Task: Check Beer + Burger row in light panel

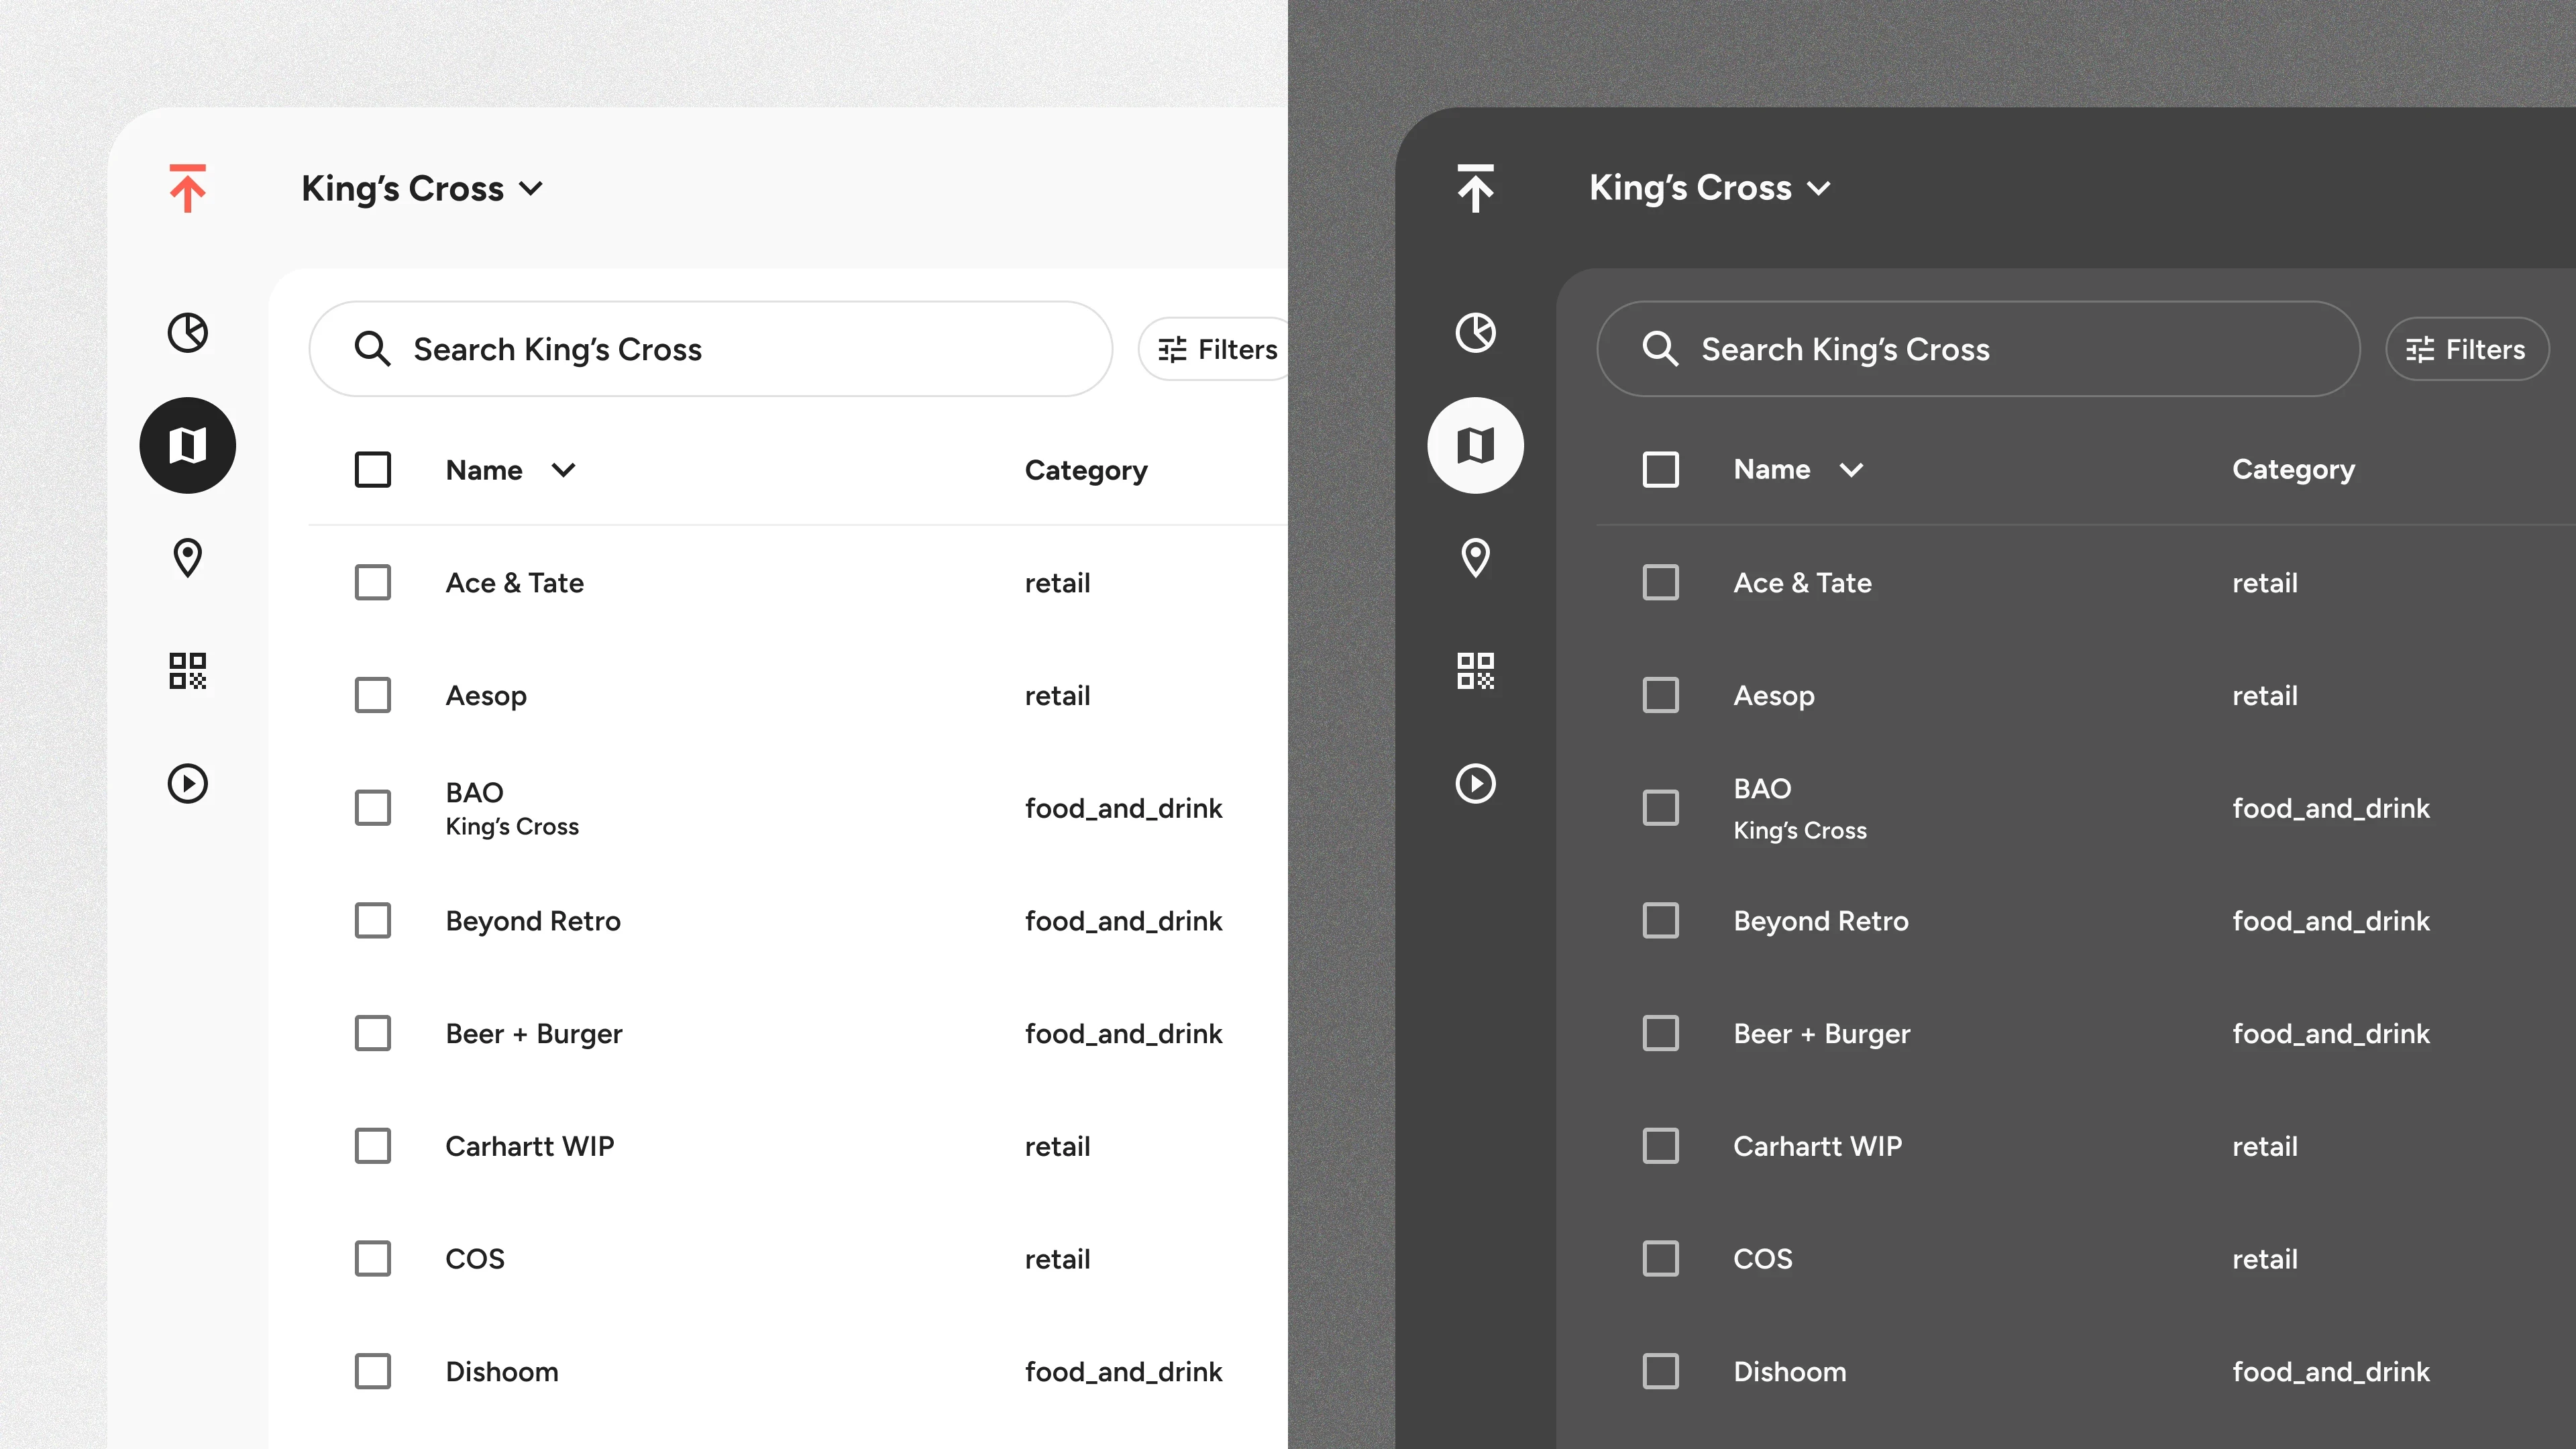Action: [x=373, y=1033]
